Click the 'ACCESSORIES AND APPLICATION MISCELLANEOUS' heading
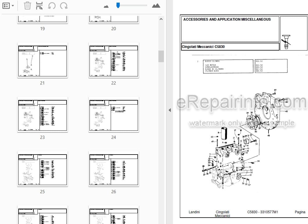 click(227, 19)
